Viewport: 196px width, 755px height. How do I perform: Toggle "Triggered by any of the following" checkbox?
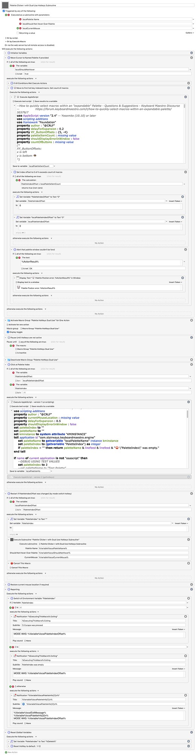click(3, 11)
